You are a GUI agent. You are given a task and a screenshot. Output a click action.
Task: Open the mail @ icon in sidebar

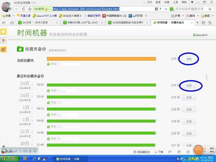tap(3, 41)
